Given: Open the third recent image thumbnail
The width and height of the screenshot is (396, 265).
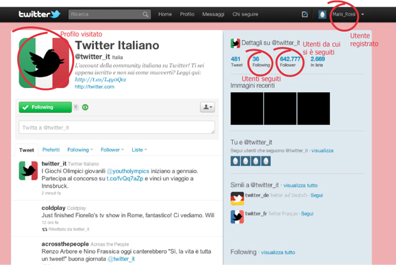Looking at the screenshot, I should click(314, 109).
